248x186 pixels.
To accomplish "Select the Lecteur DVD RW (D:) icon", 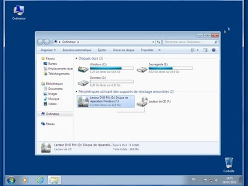I will point(83,102).
